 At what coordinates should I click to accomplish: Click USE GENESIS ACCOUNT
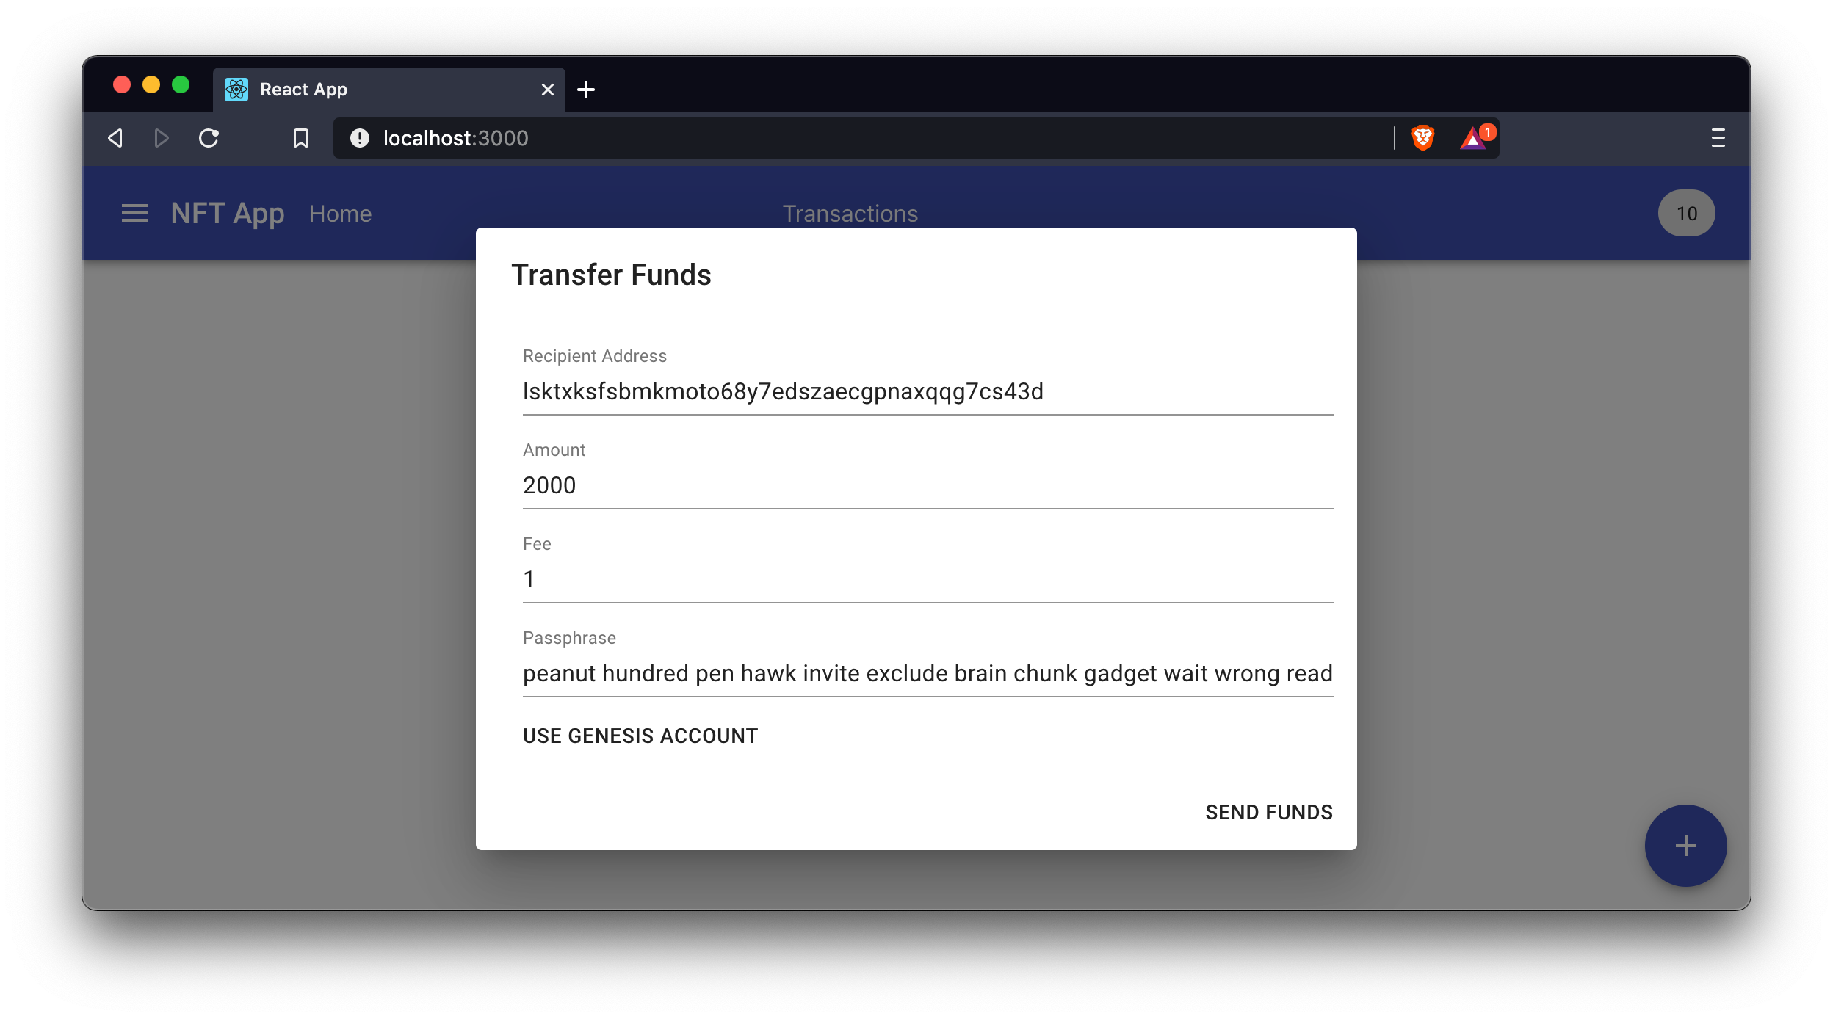pos(639,736)
